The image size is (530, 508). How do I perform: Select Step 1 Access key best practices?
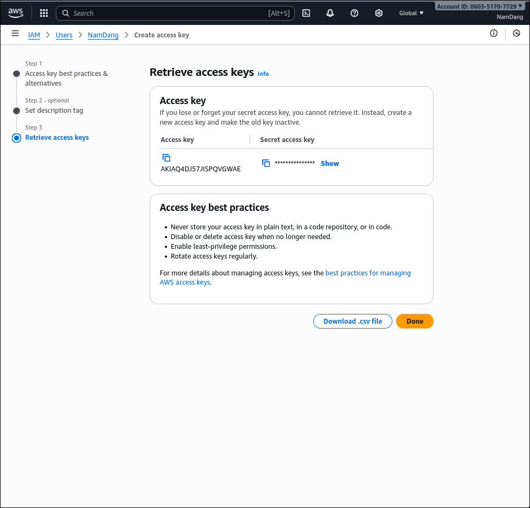point(66,78)
